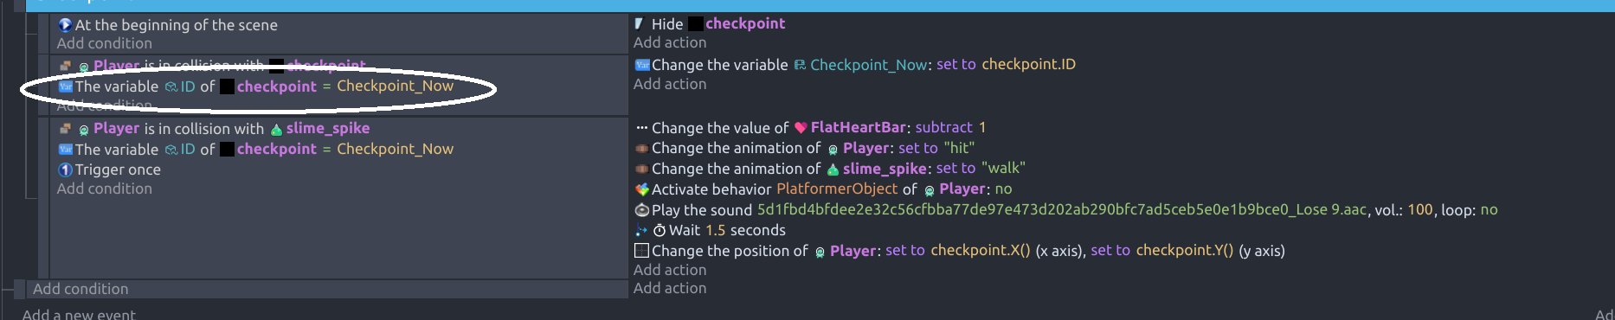The width and height of the screenshot is (1615, 320).
Task: Select the checkpoint.ID expression value
Action: coord(1028,64)
